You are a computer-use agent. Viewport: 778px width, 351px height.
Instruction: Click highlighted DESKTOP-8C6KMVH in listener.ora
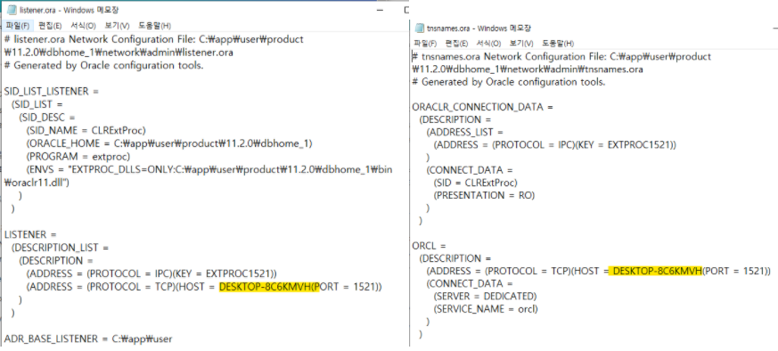coord(269,287)
